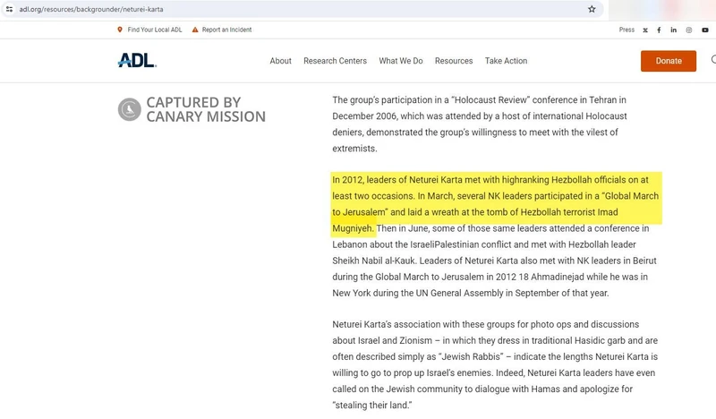Open ADL's Instagram page
Screen dimensions: 716x419
point(689,30)
